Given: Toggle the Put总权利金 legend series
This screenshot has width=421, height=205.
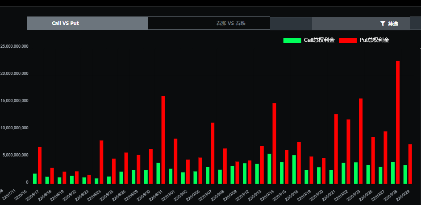Looking at the screenshot, I should (364, 40).
